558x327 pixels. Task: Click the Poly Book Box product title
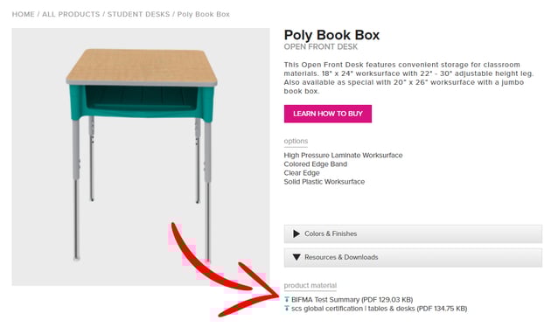coord(331,35)
